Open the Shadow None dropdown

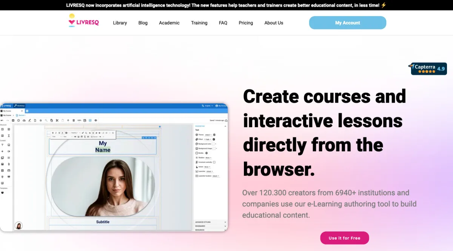208,158
